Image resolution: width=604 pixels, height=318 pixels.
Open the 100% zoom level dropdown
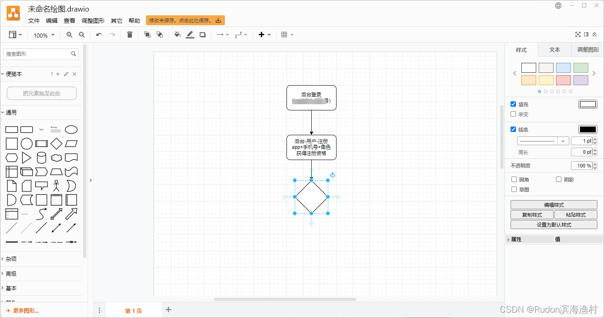[44, 36]
